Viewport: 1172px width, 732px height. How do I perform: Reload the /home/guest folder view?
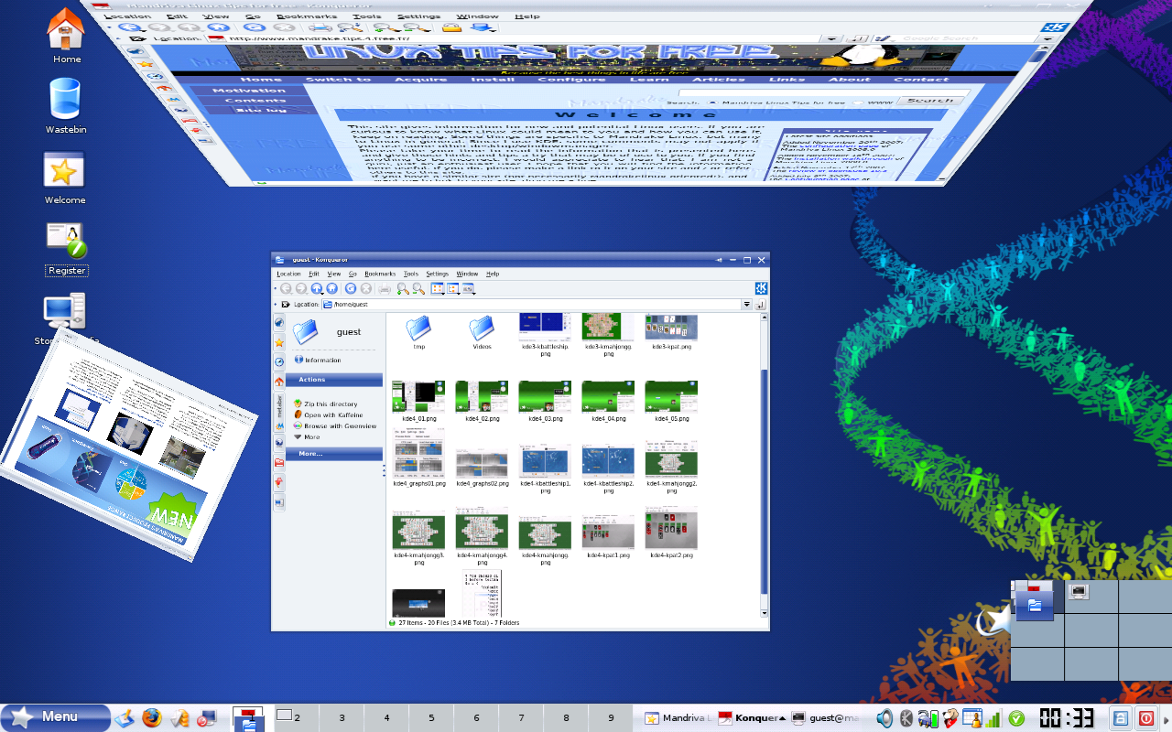(351, 288)
